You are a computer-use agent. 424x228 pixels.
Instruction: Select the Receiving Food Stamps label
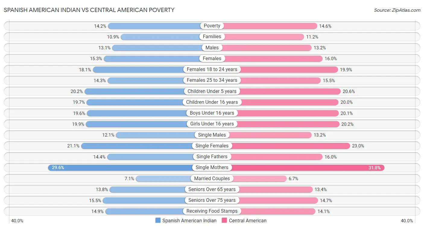tap(212, 211)
